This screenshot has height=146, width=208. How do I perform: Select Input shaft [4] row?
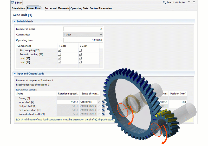tap(26, 102)
